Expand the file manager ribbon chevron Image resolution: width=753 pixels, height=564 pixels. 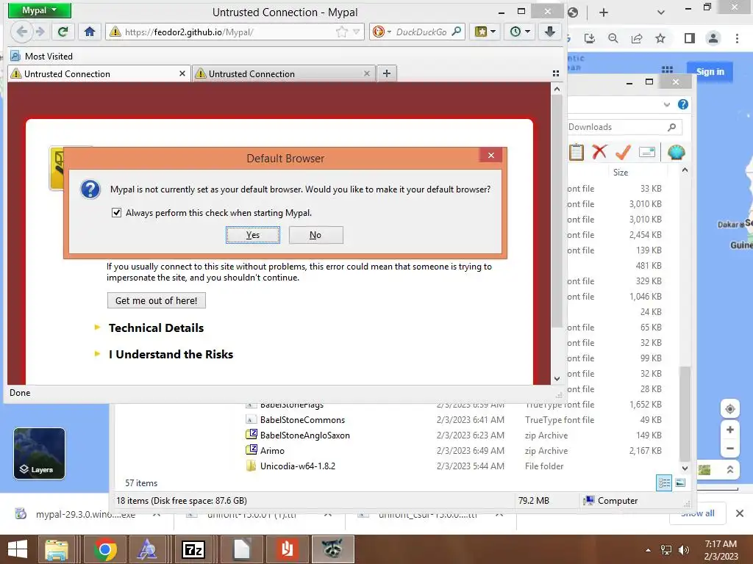coord(666,104)
